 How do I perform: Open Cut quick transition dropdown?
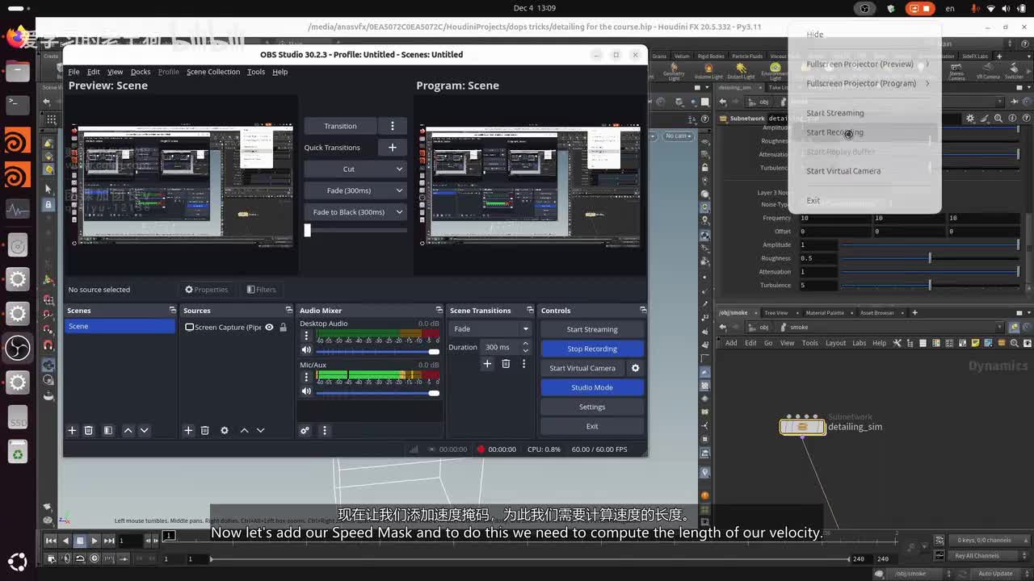(355, 169)
